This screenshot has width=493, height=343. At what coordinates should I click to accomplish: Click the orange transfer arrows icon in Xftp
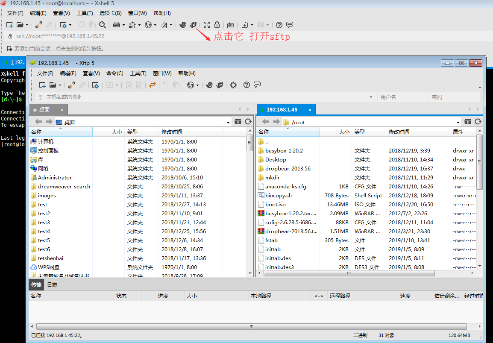[153, 85]
